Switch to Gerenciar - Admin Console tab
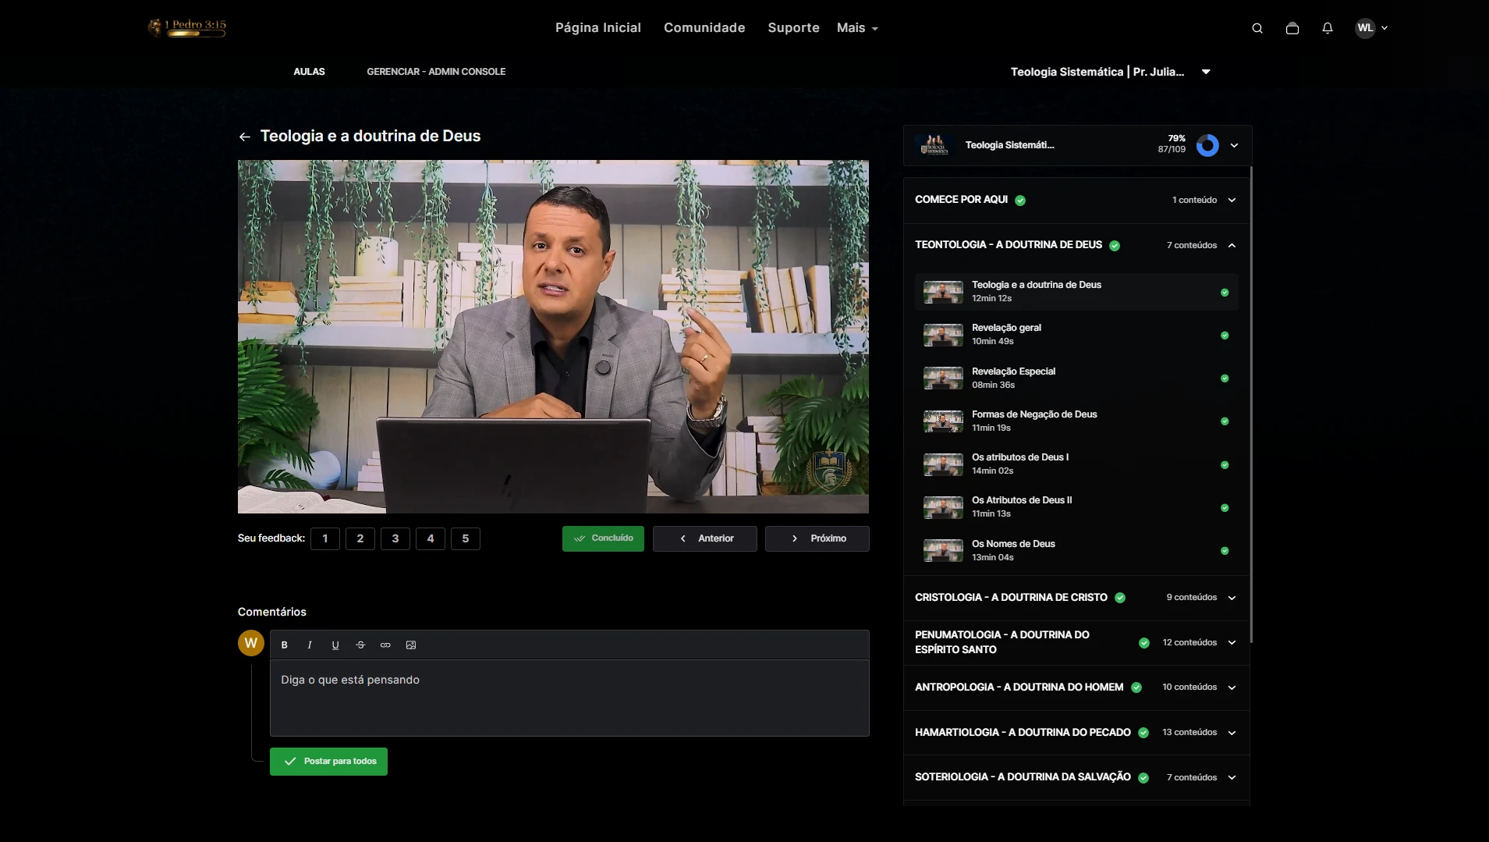Screen dimensions: 1489x842 tap(436, 72)
